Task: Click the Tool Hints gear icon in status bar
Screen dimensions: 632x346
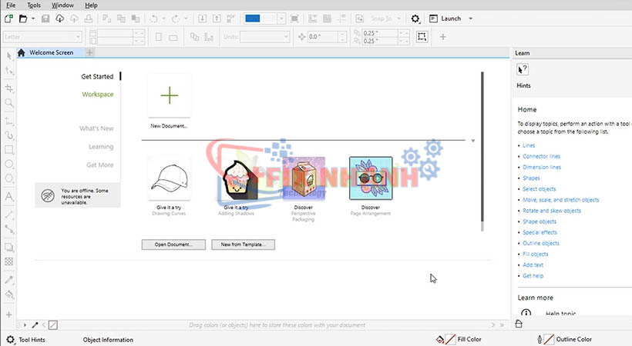Action: (11, 340)
